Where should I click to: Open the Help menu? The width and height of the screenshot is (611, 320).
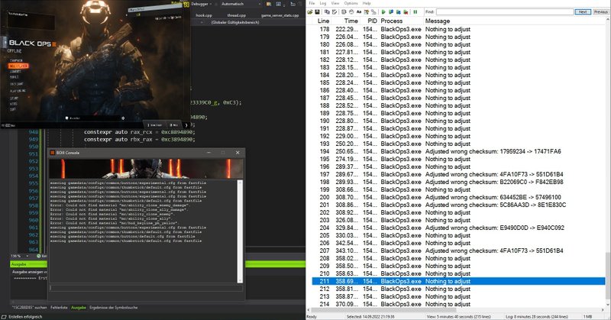(x=367, y=3)
